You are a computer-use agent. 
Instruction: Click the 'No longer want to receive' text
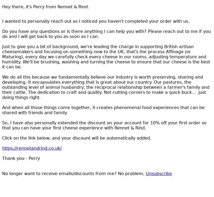(73, 174)
